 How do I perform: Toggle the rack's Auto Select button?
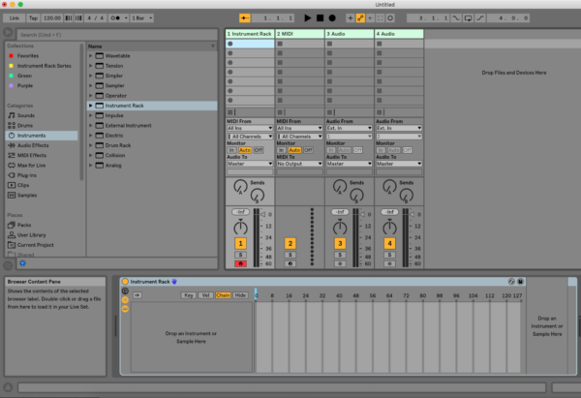click(x=138, y=295)
